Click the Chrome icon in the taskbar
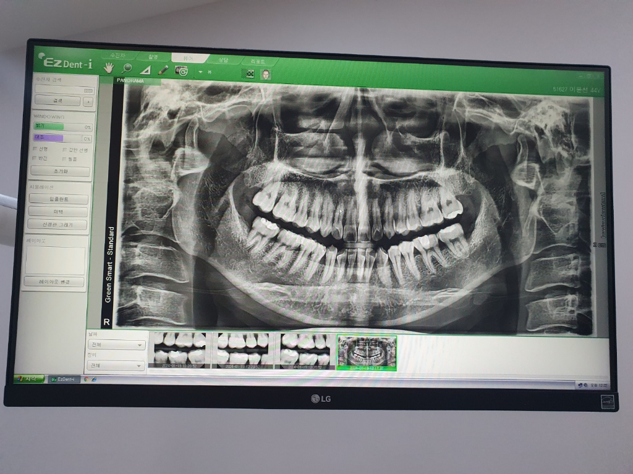The image size is (633, 474). [87, 379]
